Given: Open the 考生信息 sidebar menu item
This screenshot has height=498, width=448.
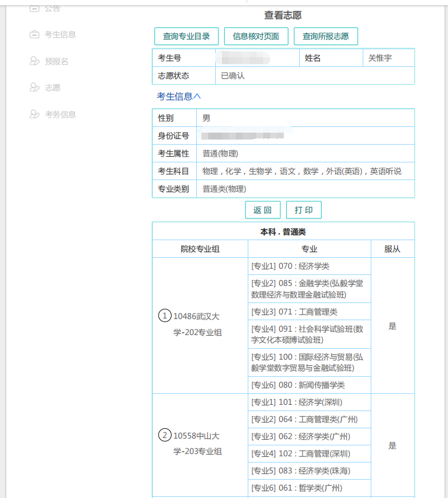Looking at the screenshot, I should 53,34.
